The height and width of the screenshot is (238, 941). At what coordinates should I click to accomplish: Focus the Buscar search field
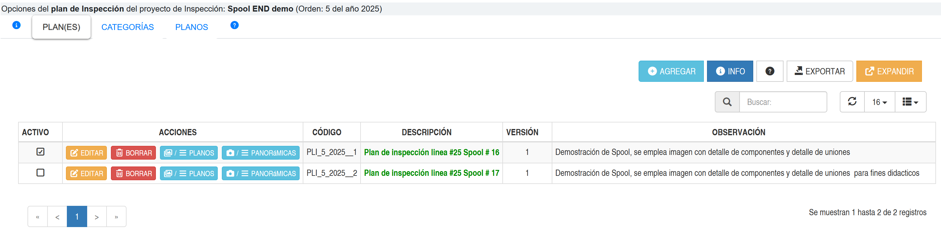tap(783, 102)
